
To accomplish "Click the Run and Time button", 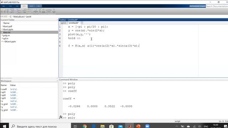I will 54,11.
